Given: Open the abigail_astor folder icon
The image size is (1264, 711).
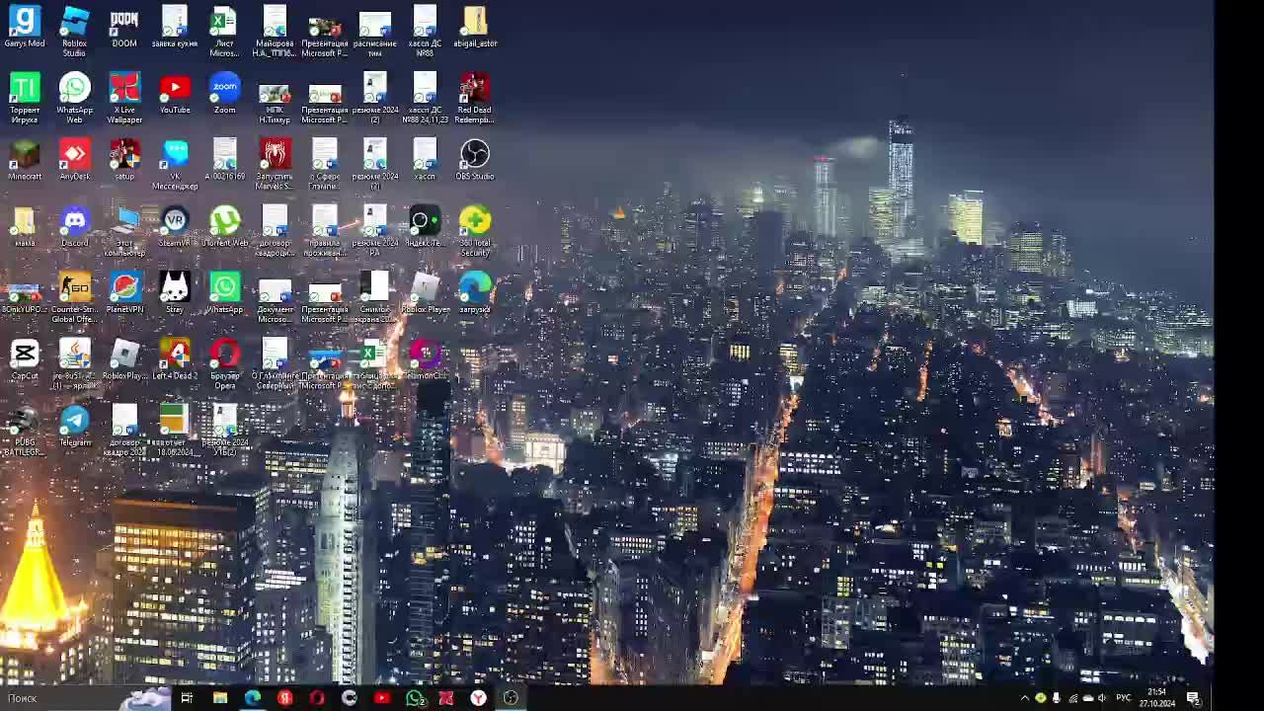Looking at the screenshot, I should click(x=475, y=27).
